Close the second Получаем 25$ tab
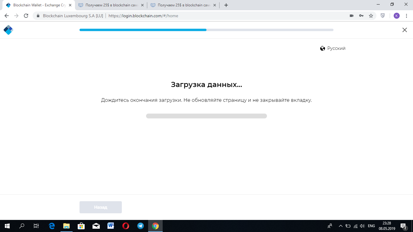 click(x=142, y=5)
